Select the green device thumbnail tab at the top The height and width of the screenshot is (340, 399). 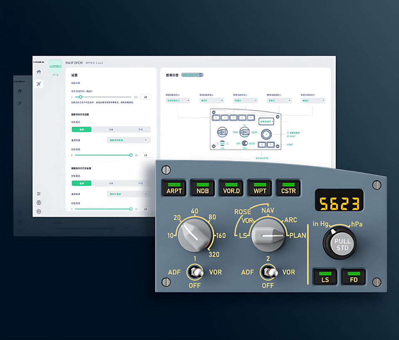55,66
